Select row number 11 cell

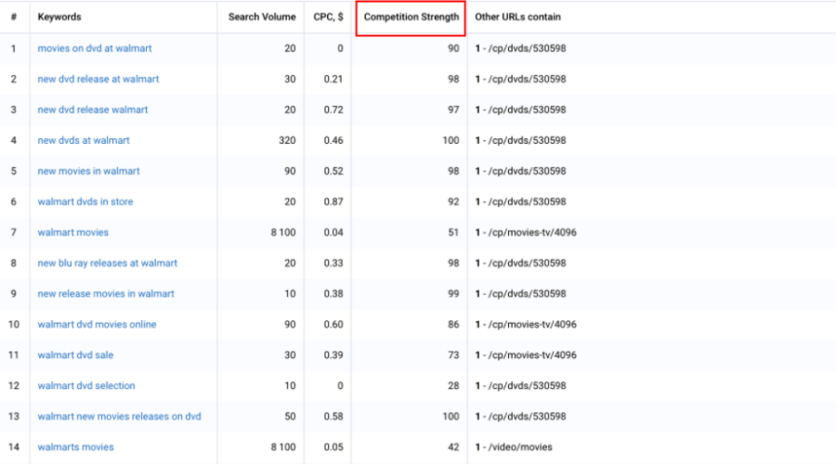[13, 355]
